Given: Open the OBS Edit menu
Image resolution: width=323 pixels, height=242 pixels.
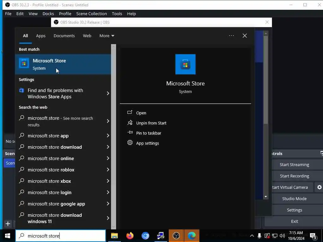Looking at the screenshot, I should pyautogui.click(x=20, y=14).
